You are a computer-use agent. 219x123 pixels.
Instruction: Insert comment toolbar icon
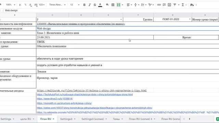coord(164,5)
